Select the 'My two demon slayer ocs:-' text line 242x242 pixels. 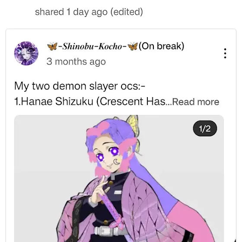pyautogui.click(x=80, y=86)
